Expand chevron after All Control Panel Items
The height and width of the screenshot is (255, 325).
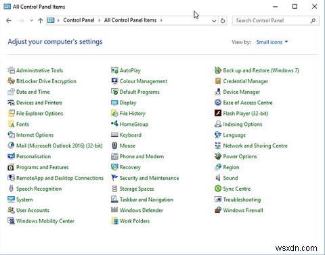[161, 20]
